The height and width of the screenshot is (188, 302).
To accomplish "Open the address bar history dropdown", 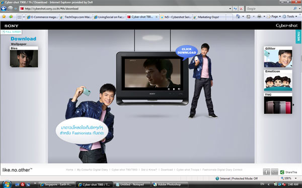I will tap(230, 9).
